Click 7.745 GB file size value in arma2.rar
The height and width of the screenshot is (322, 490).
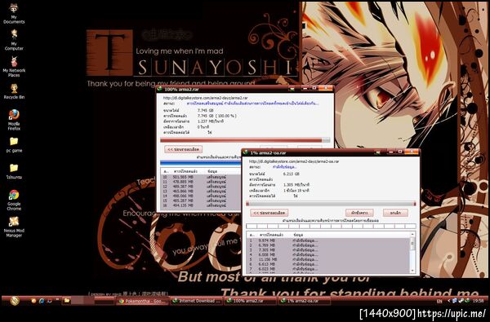[206, 110]
